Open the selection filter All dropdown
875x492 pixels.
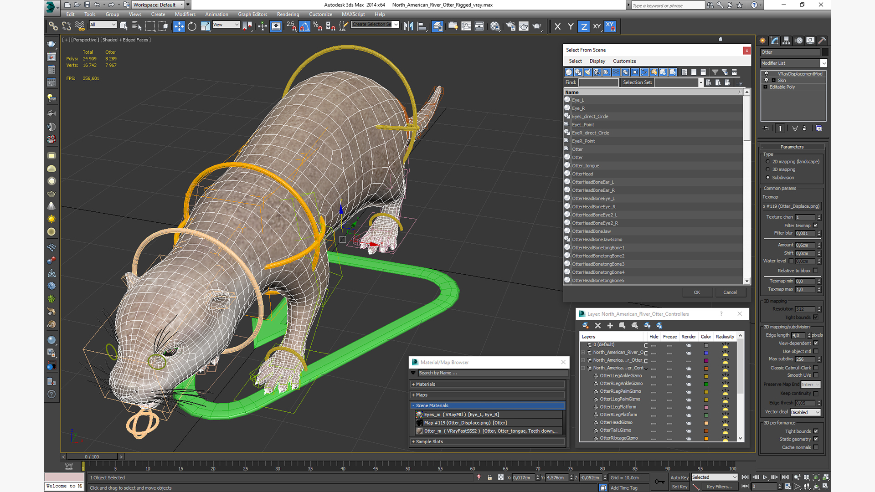[x=103, y=25]
